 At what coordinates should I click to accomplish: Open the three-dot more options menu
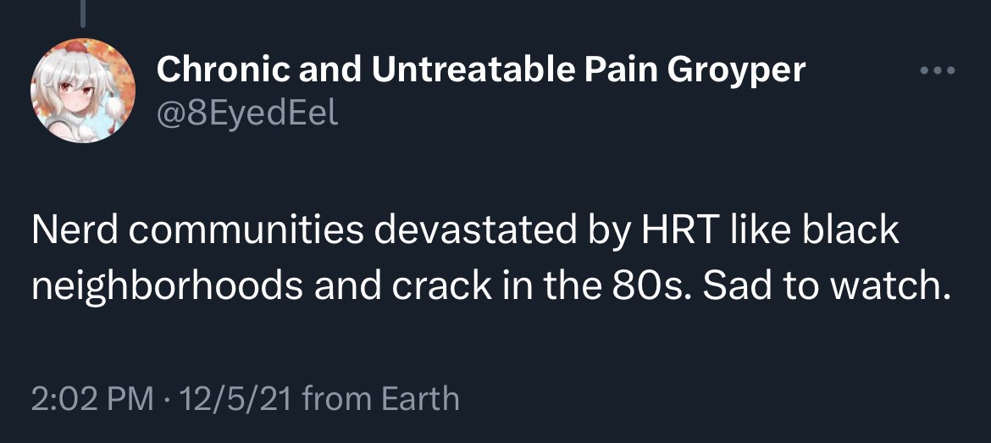click(938, 69)
